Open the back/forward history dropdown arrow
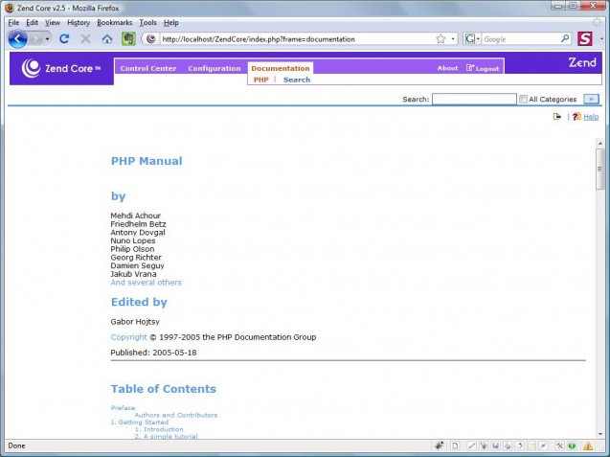 [47, 39]
